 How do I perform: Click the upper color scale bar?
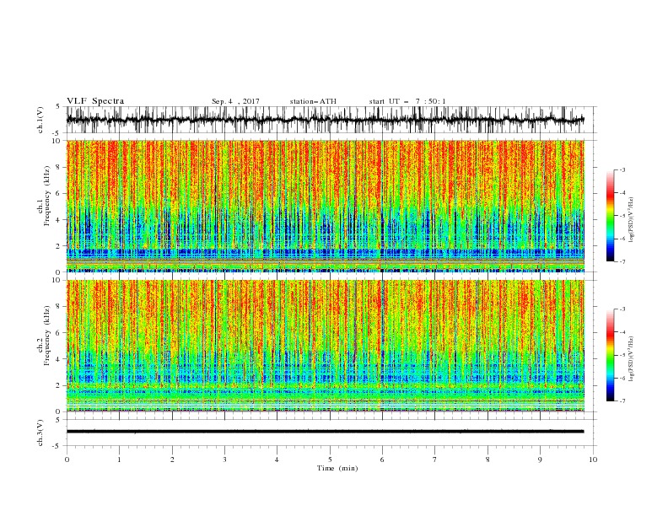(x=610, y=216)
